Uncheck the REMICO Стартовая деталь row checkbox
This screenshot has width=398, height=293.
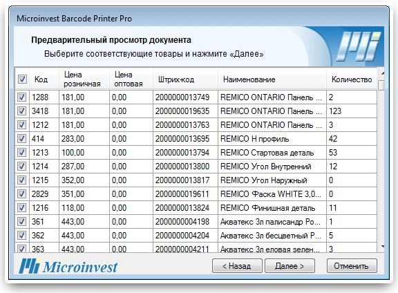point(22,152)
